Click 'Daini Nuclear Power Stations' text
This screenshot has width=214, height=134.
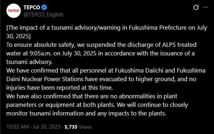(x=45, y=79)
